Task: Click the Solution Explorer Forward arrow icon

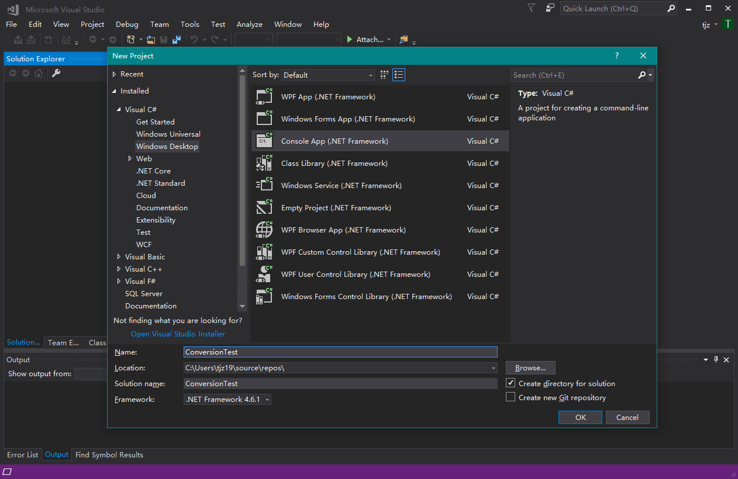Action: pyautogui.click(x=26, y=73)
